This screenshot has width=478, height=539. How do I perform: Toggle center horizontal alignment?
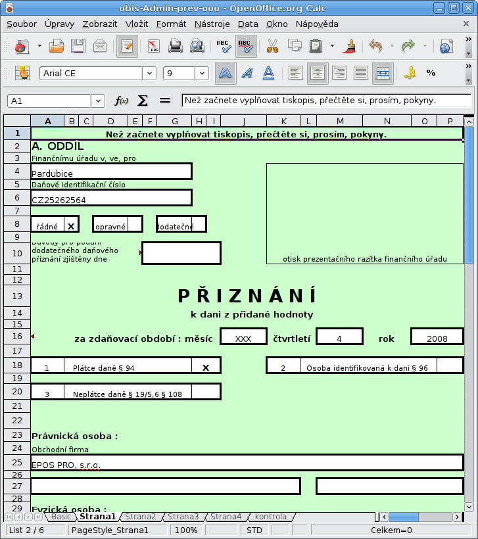(318, 73)
